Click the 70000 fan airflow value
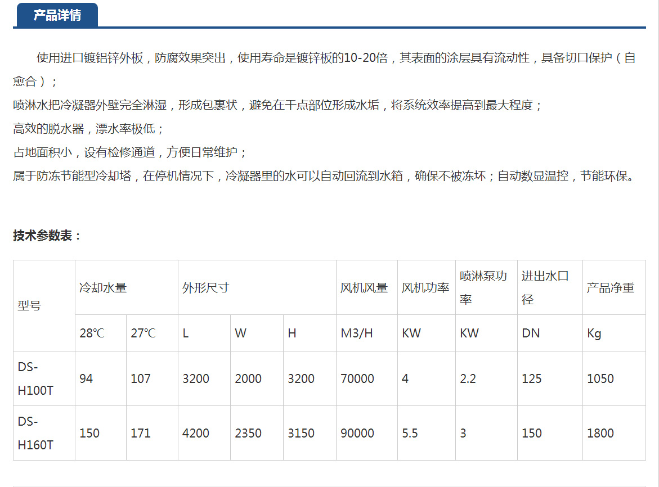This screenshot has height=487, width=659. click(x=357, y=378)
